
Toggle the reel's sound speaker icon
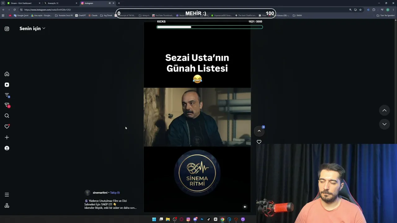[x=245, y=207]
